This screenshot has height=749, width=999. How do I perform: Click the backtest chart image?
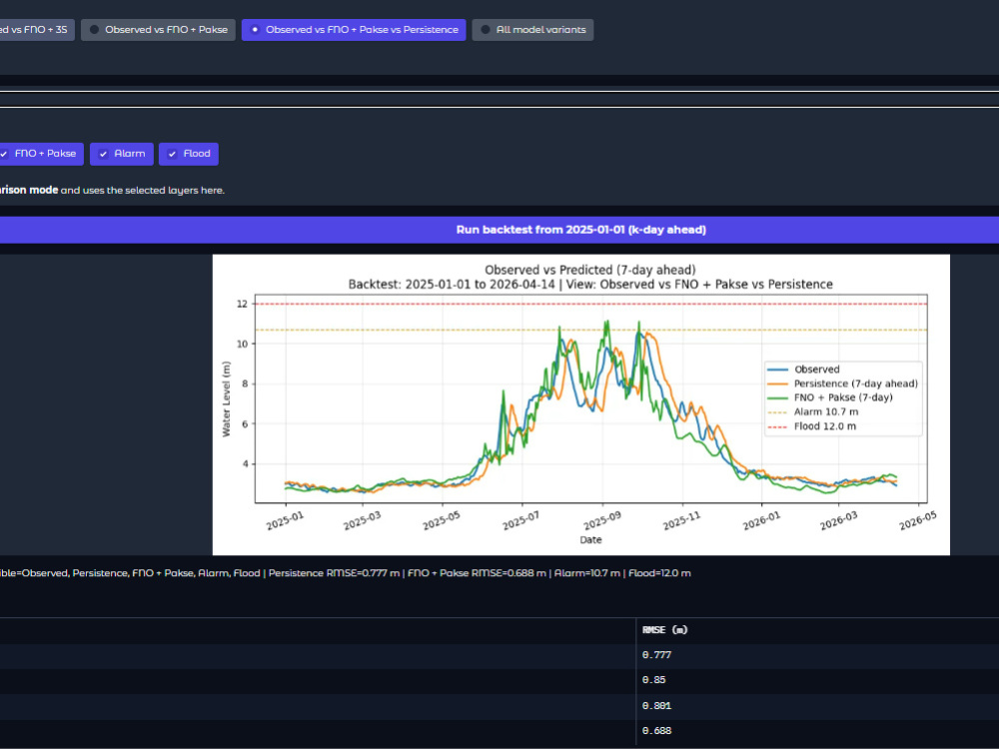click(581, 405)
